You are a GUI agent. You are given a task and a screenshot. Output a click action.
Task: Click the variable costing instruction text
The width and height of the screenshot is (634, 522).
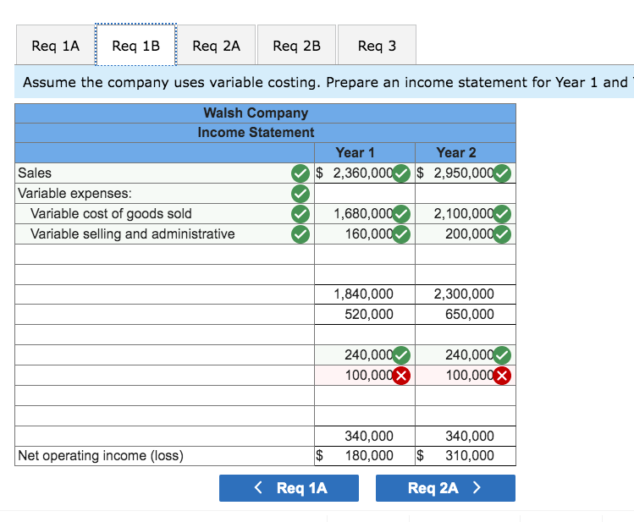[325, 82]
